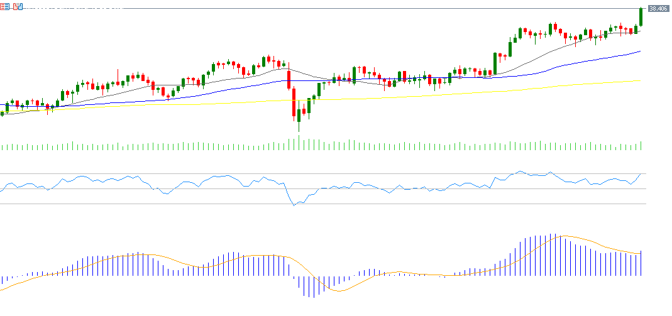
Task: Select the last tall green candle at far right
Action: pyautogui.click(x=641, y=17)
